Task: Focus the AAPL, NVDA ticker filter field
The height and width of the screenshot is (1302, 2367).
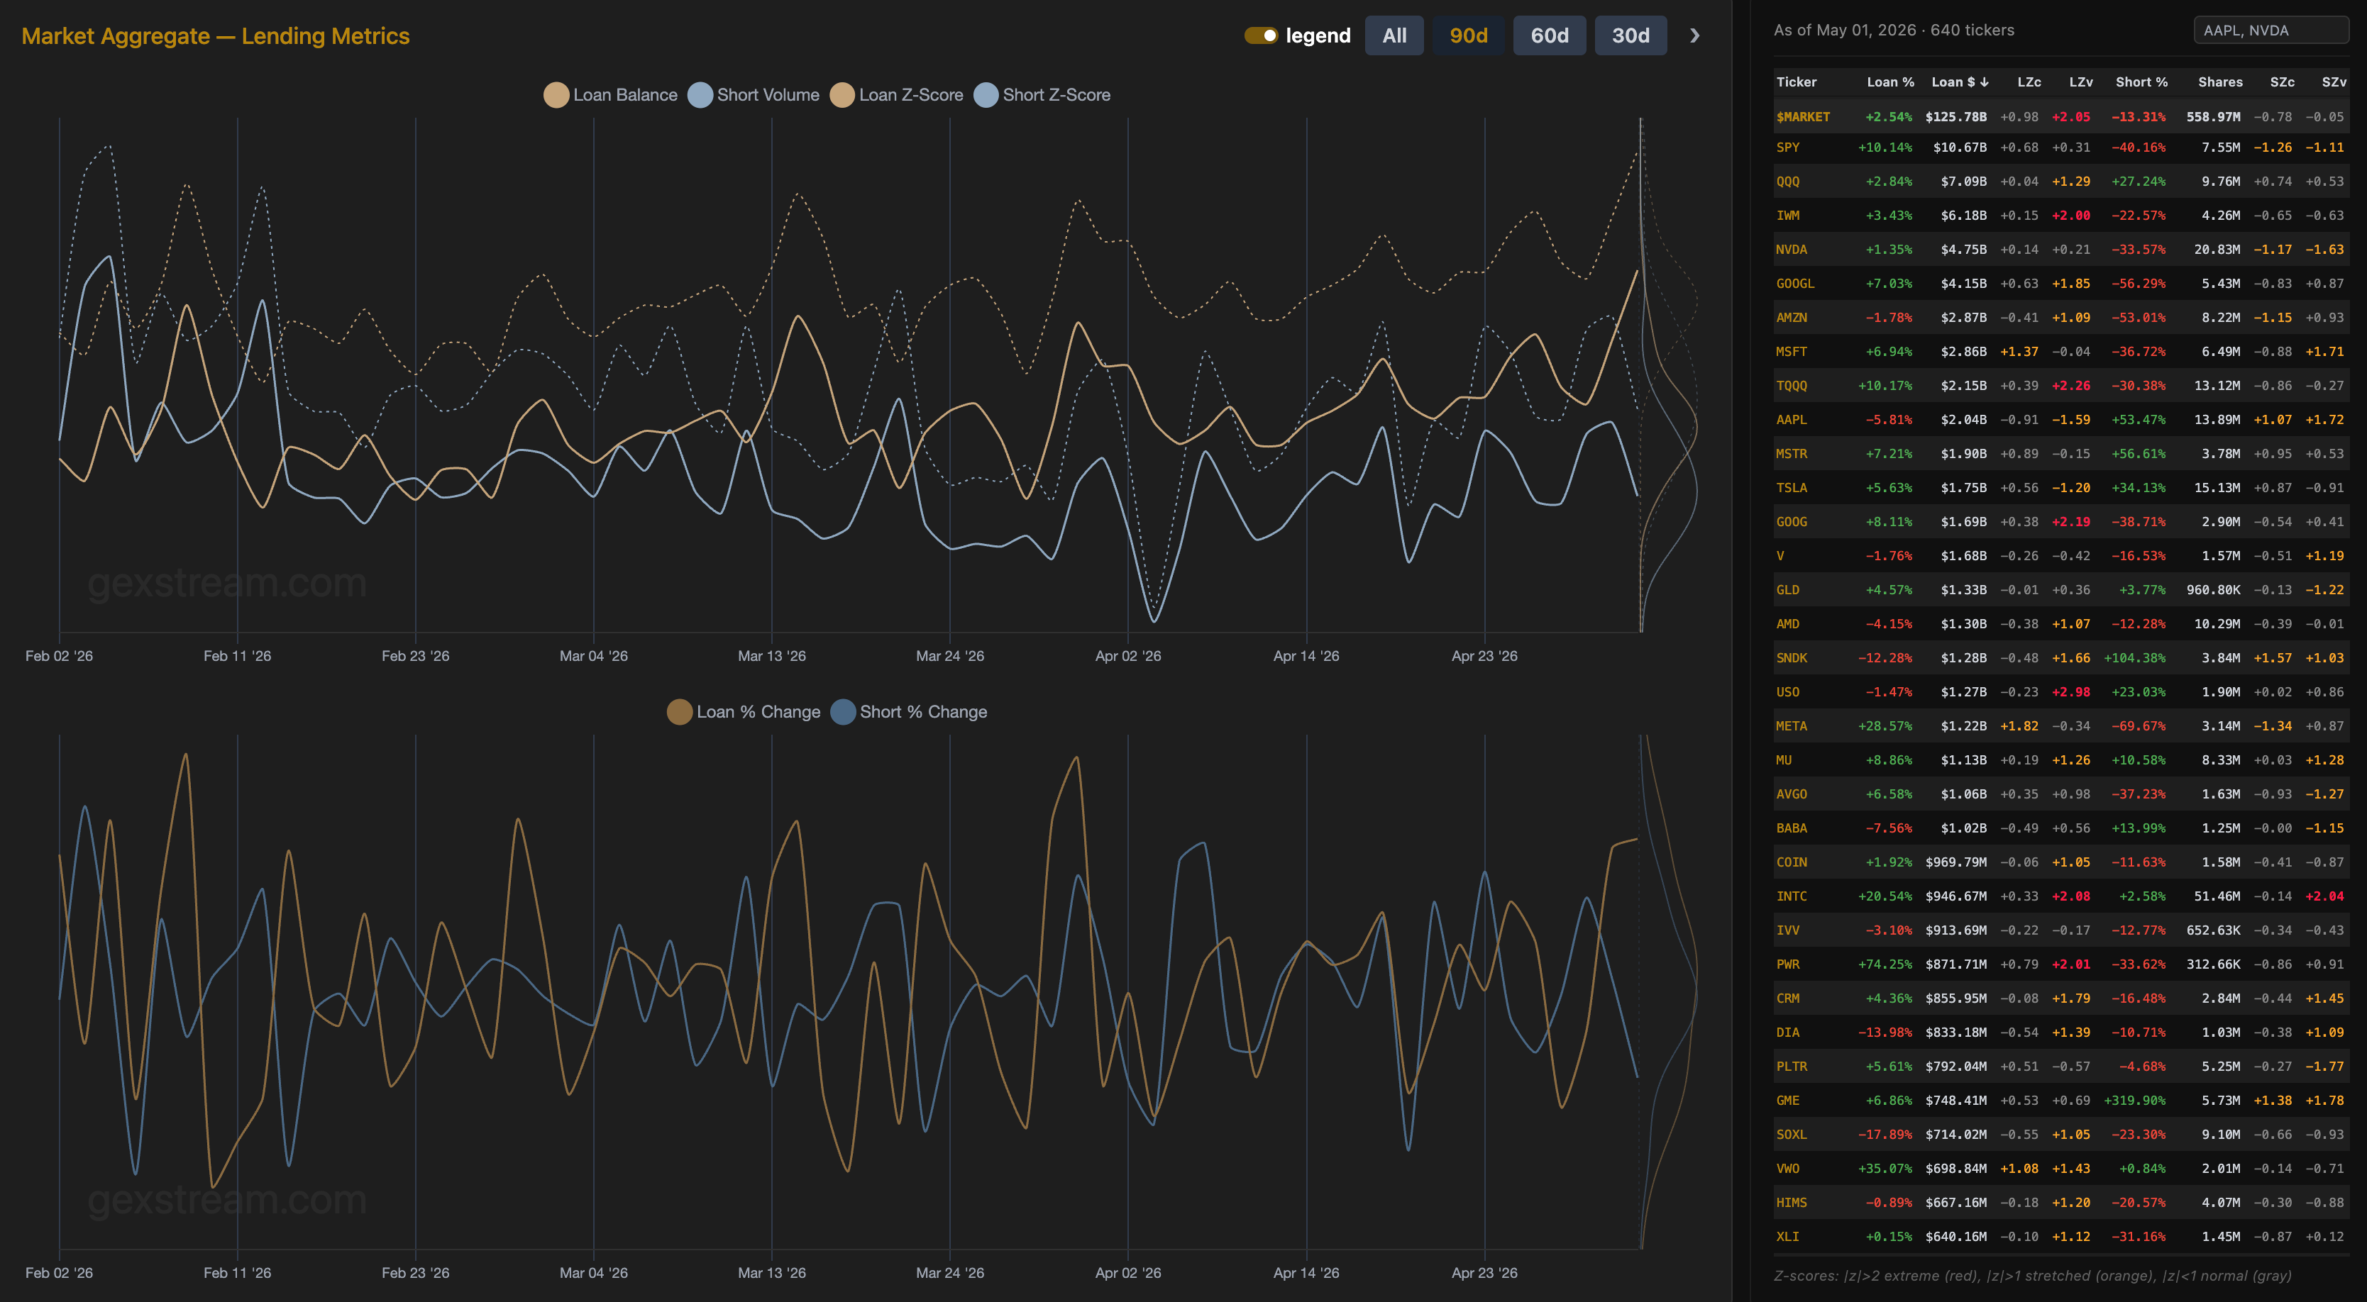Action: pos(2271,30)
